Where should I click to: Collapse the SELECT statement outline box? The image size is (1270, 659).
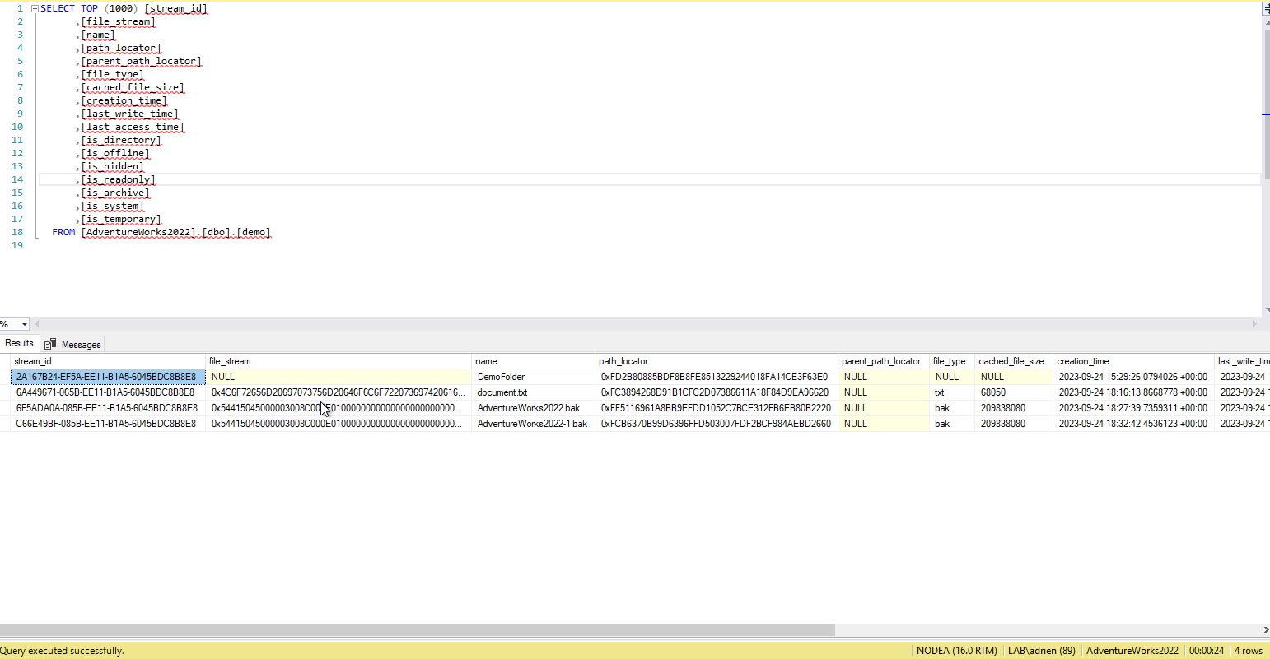(35, 8)
